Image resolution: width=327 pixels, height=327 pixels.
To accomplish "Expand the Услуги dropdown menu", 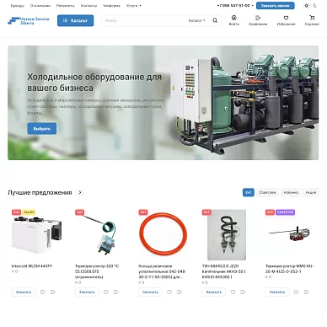I will coord(134,6).
